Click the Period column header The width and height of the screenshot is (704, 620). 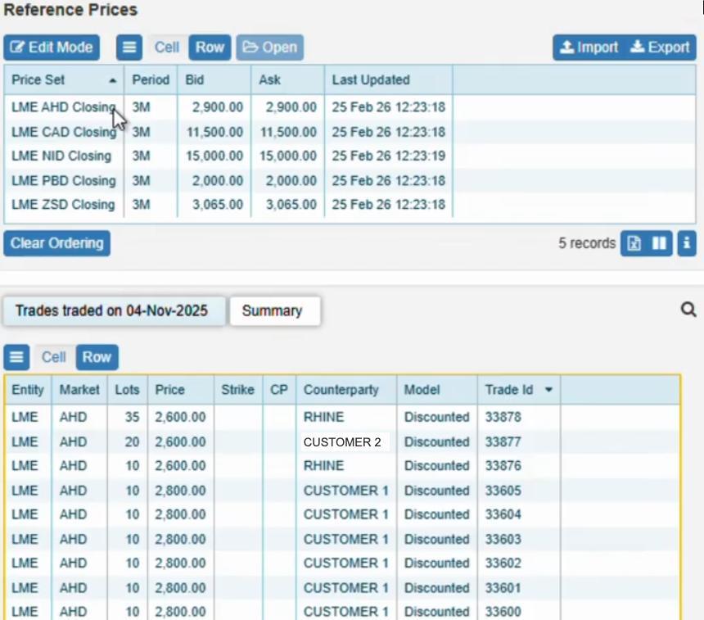[151, 80]
